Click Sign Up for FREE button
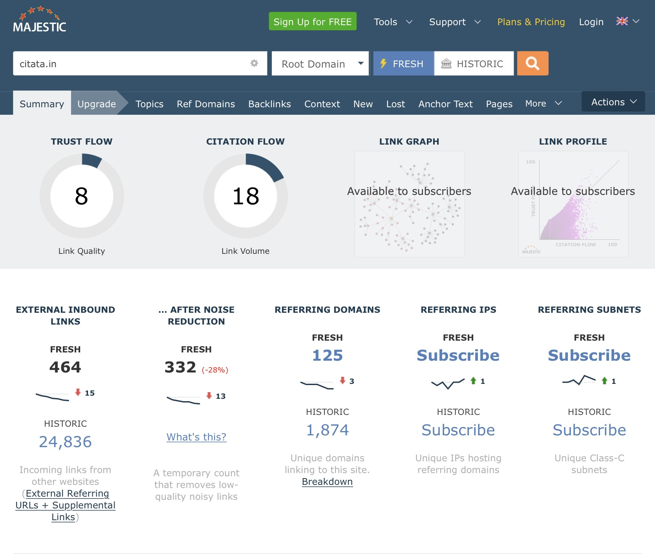 (313, 21)
